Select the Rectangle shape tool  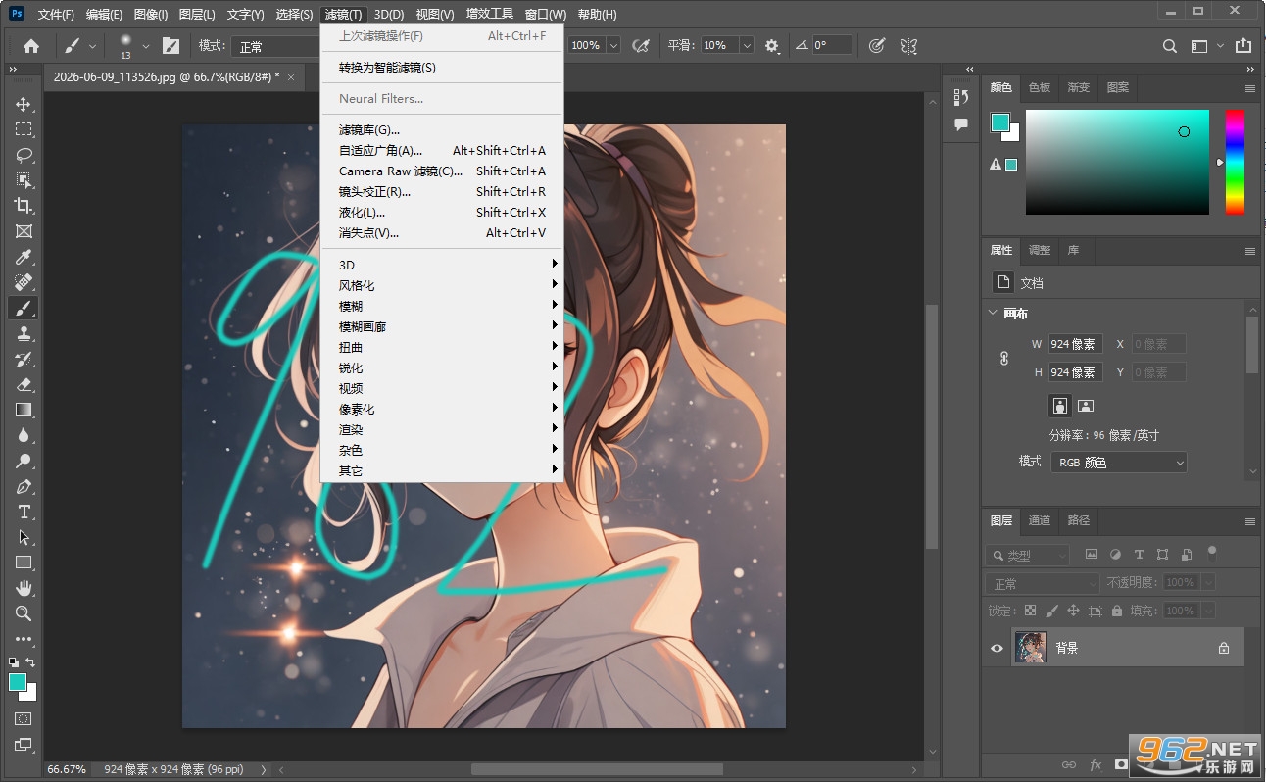point(24,563)
